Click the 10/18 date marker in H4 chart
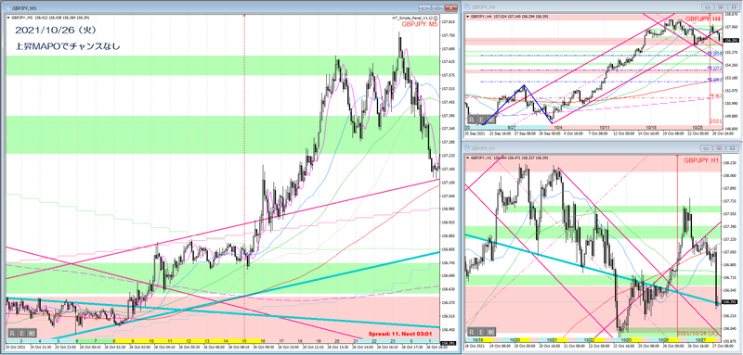The height and width of the screenshot is (355, 743). pos(651,127)
